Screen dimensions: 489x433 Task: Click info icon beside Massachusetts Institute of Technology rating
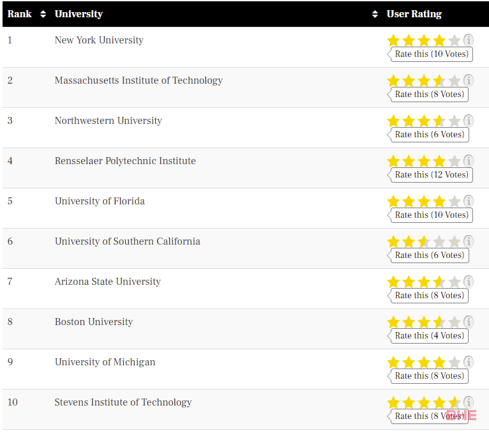click(468, 80)
